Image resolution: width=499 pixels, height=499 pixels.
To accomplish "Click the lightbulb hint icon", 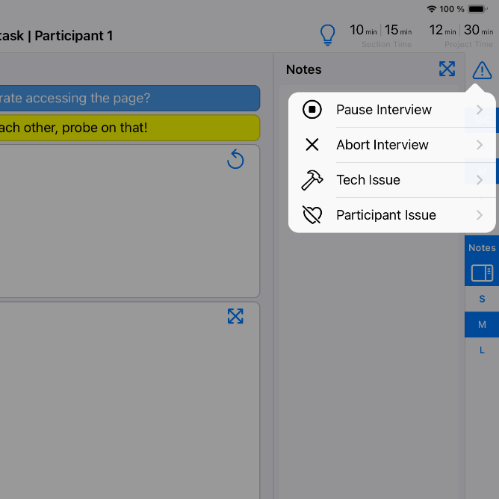I will tap(327, 34).
